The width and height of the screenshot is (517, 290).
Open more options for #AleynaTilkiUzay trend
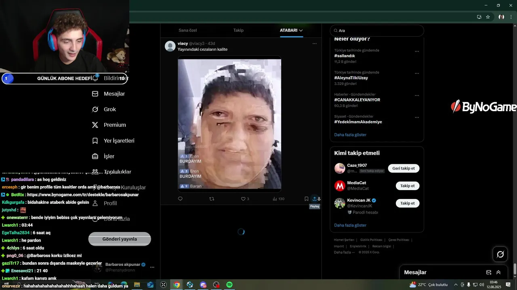coord(417,73)
